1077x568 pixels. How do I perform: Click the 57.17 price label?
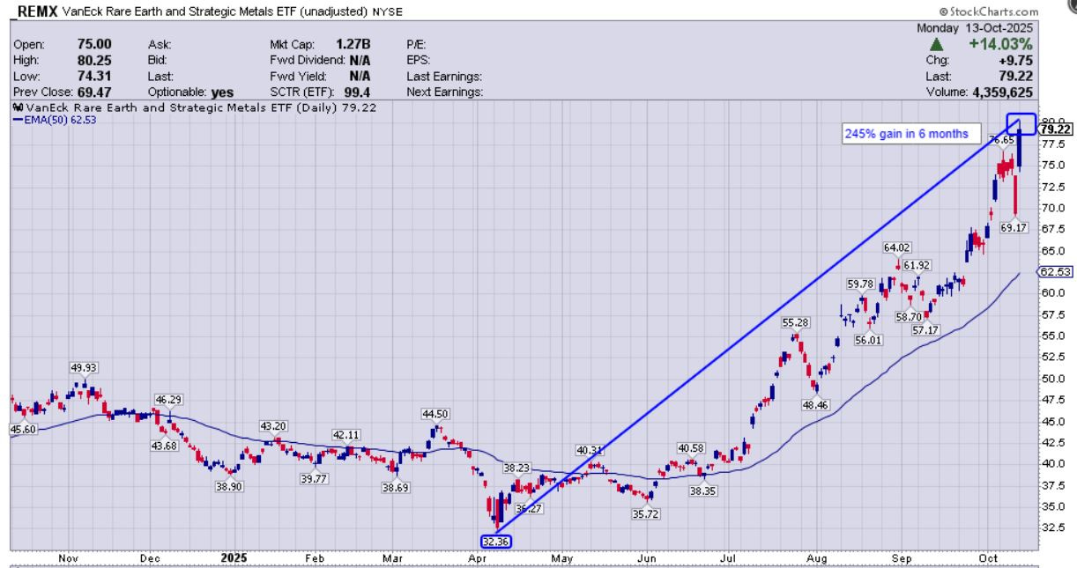coord(925,329)
